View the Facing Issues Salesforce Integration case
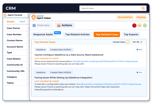 point(139,73)
